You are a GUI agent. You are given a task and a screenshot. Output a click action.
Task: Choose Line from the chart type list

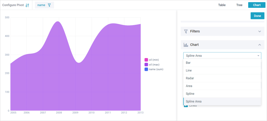click(x=222, y=70)
